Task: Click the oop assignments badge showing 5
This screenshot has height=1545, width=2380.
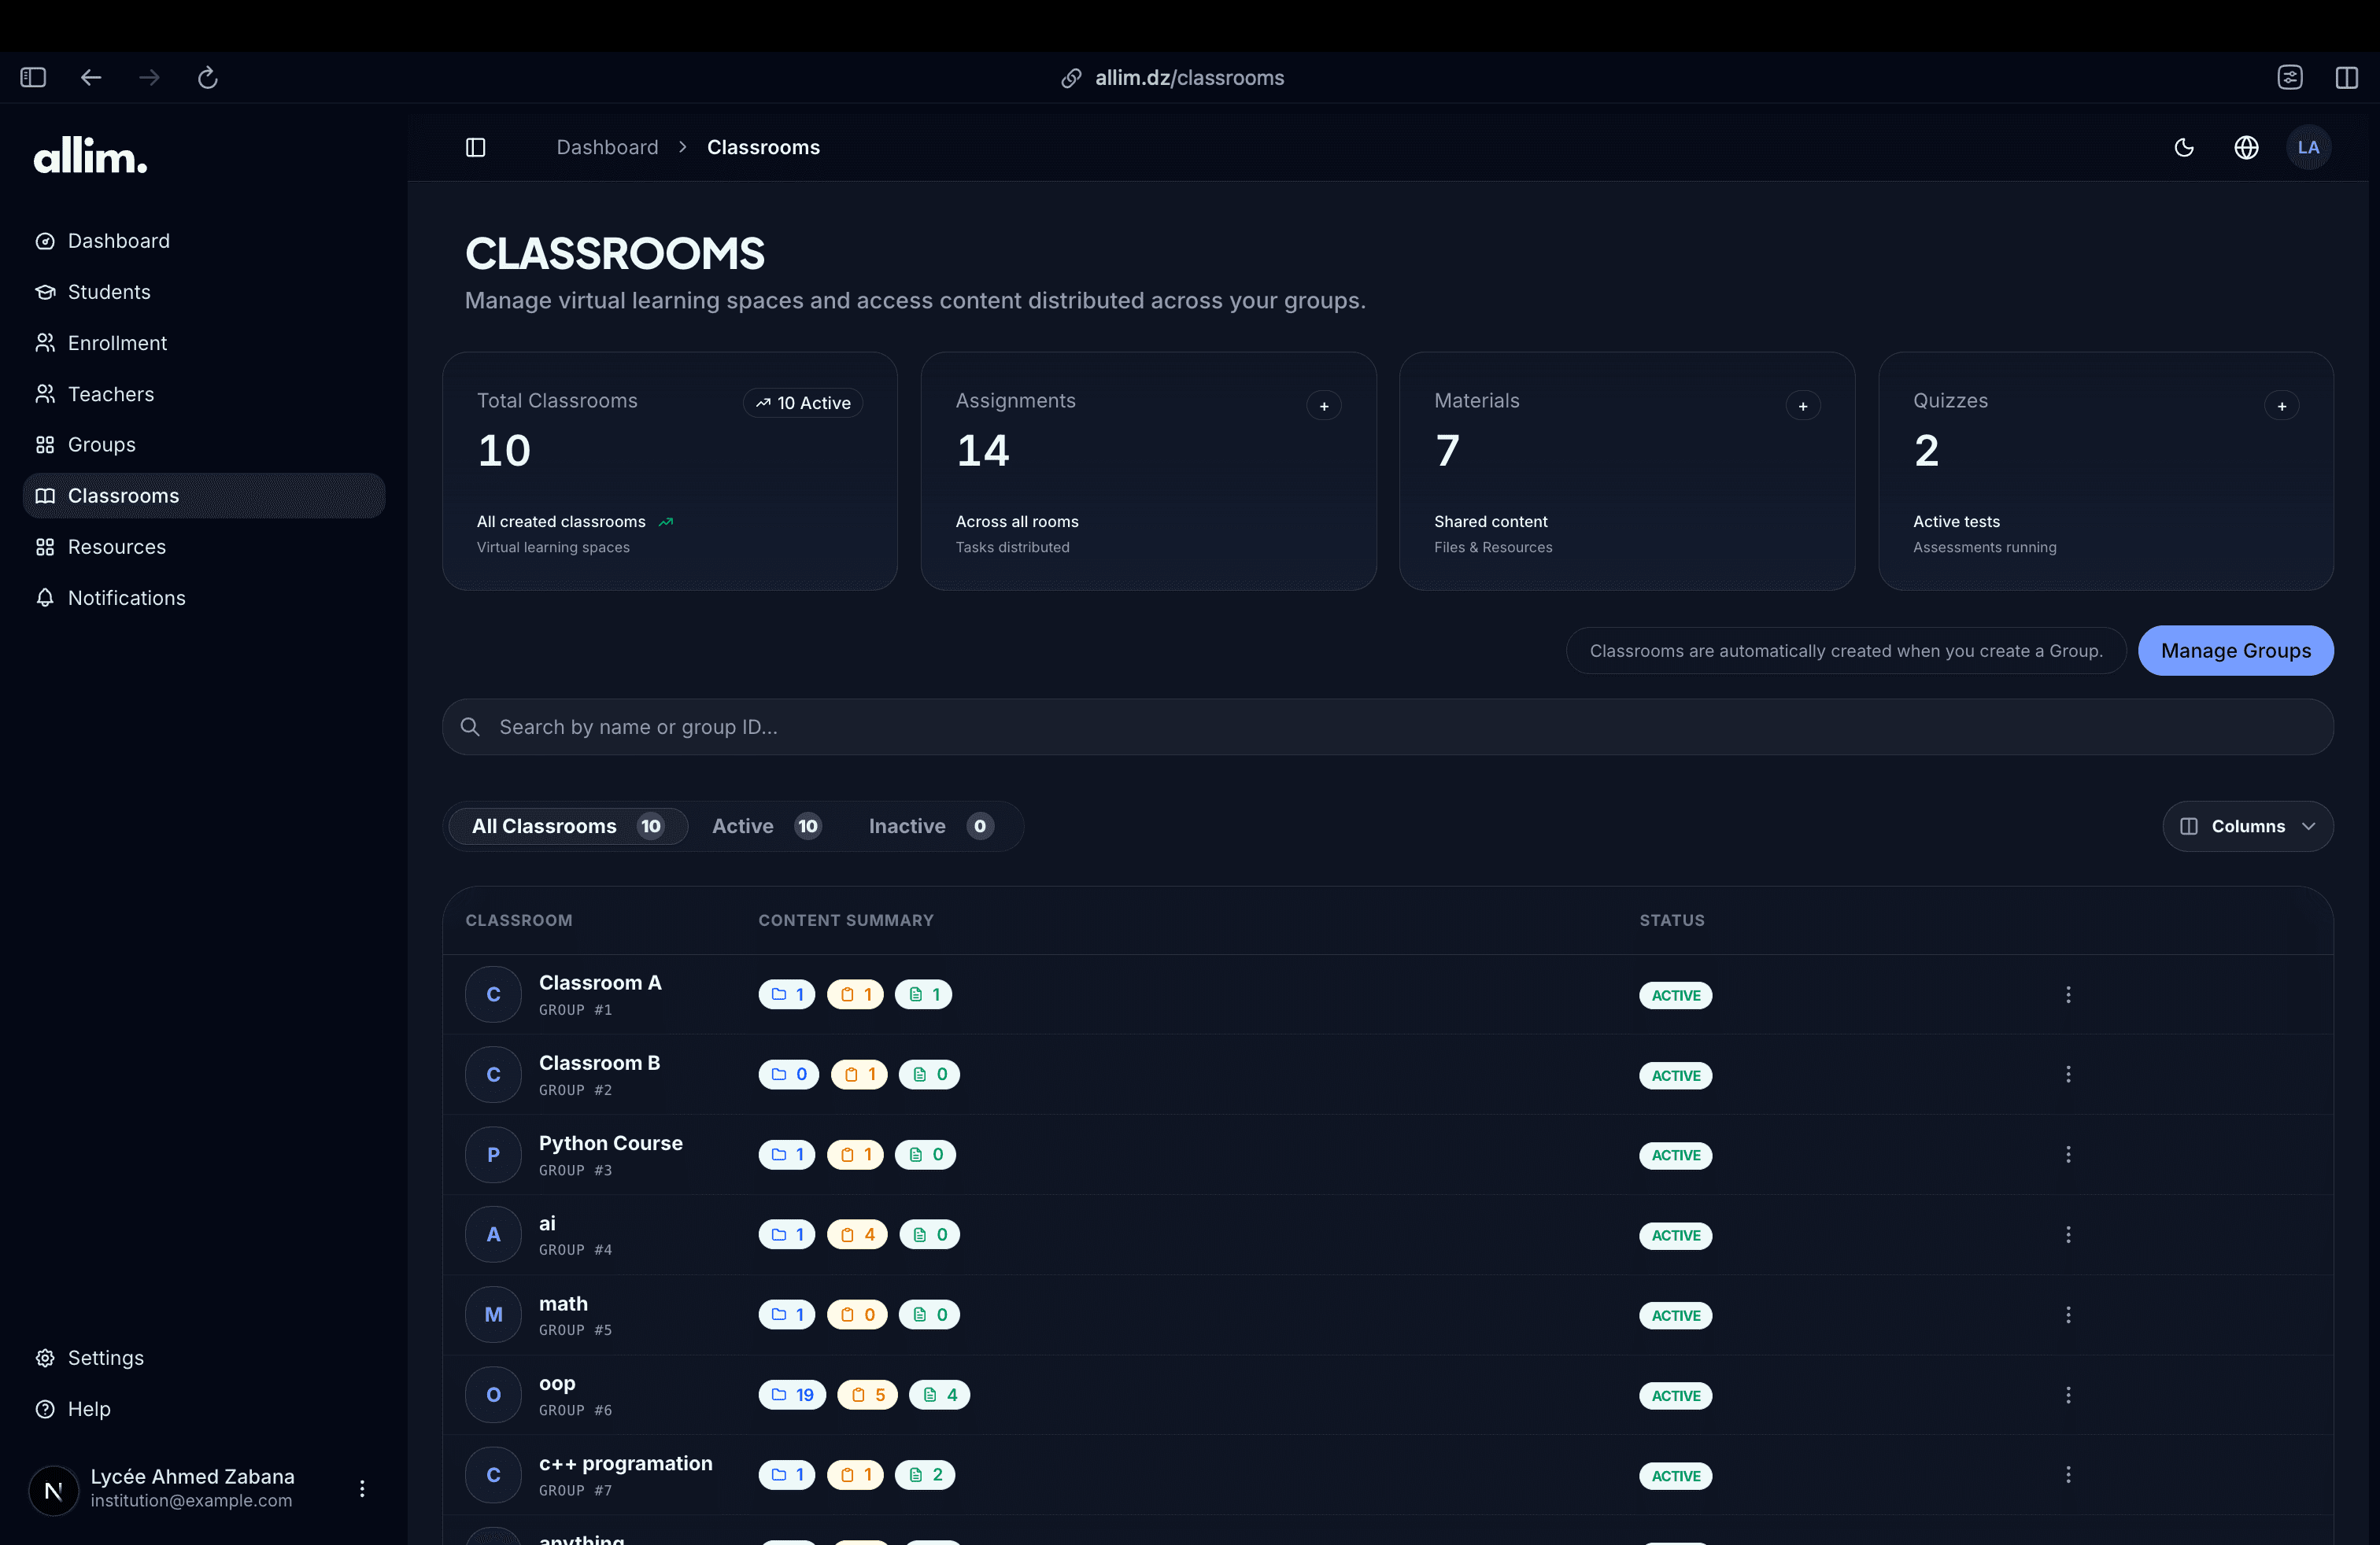Action: click(x=867, y=1394)
